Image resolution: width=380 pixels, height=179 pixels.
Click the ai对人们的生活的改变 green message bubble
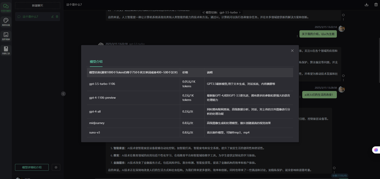pyautogui.click(x=319, y=94)
